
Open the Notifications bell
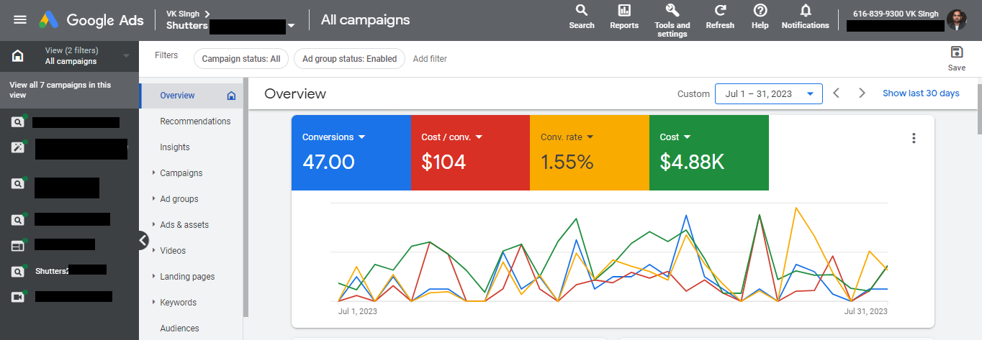(x=806, y=11)
